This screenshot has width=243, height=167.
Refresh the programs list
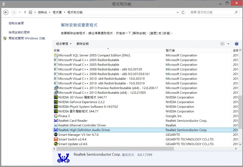click(183, 12)
